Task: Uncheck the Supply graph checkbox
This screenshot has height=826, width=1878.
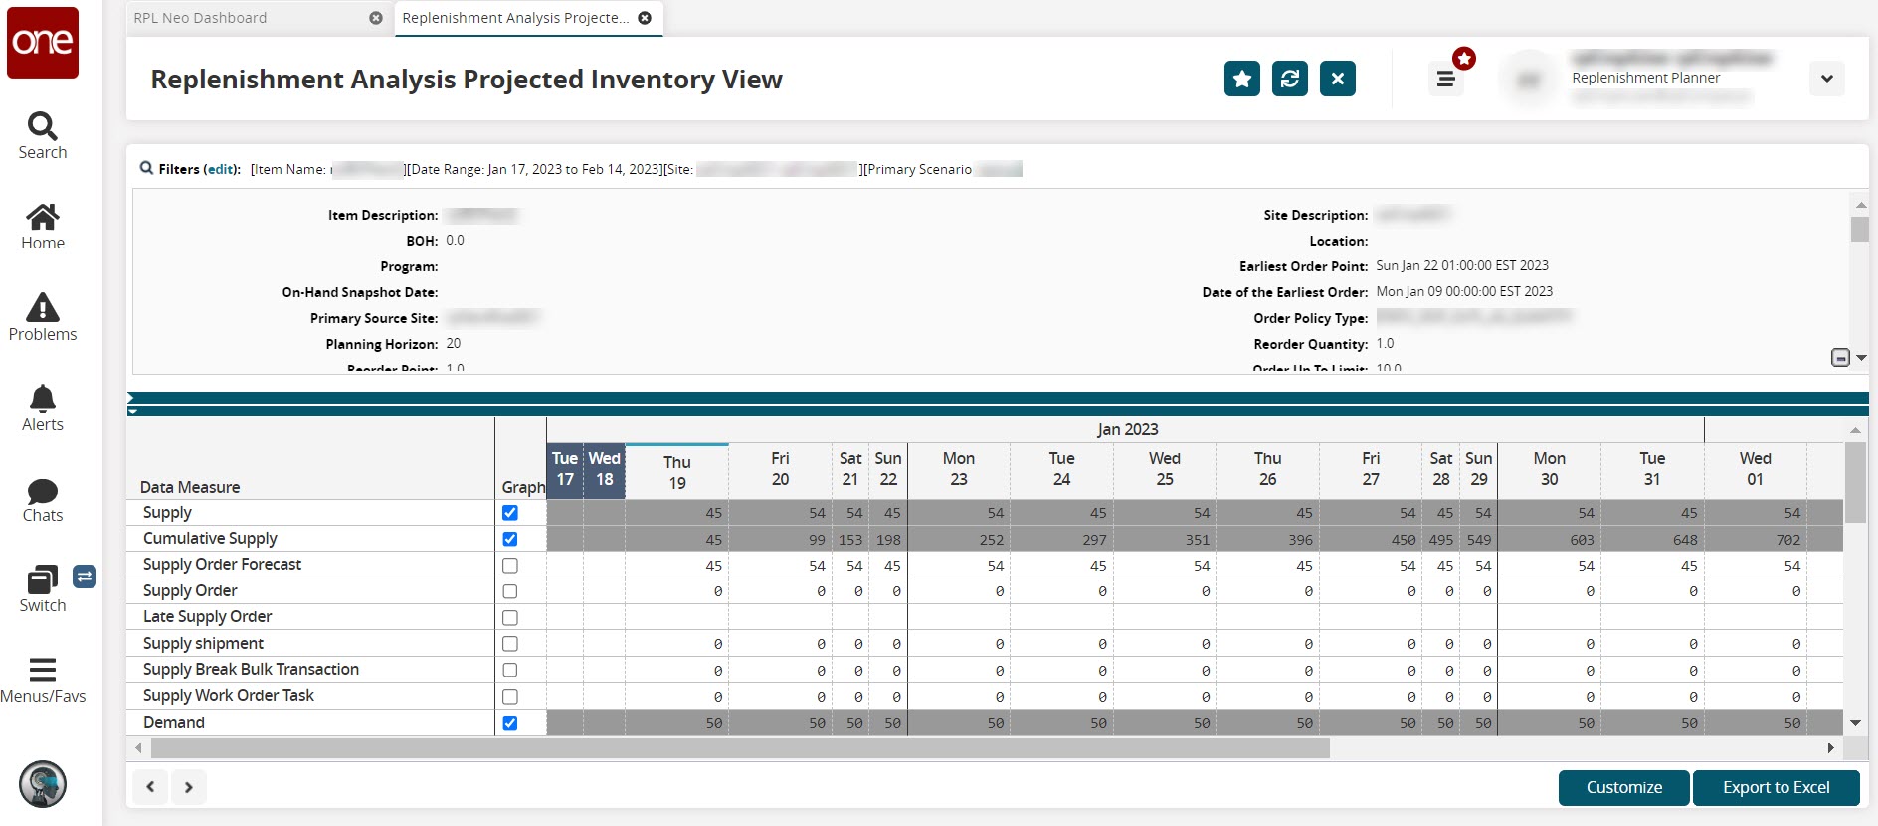Action: click(510, 513)
